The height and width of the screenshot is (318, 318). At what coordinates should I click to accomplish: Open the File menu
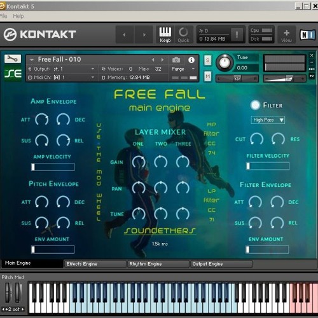[4, 16]
